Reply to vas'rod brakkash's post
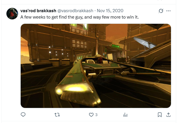Screen dimensions: 180x123 pyautogui.click(x=23, y=115)
